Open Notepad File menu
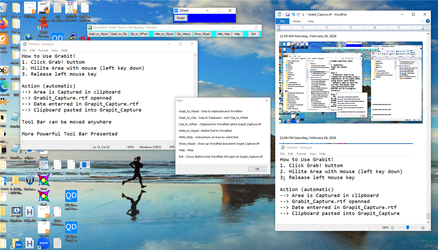This screenshot has width=438, height=250. tap(24, 51)
